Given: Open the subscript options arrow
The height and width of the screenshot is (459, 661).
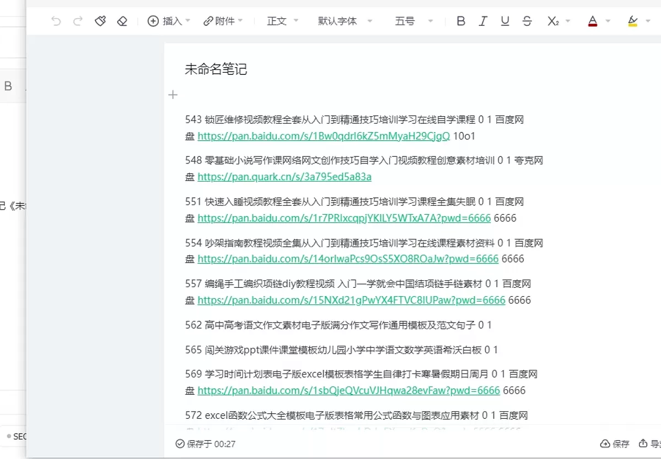Looking at the screenshot, I should tap(568, 21).
